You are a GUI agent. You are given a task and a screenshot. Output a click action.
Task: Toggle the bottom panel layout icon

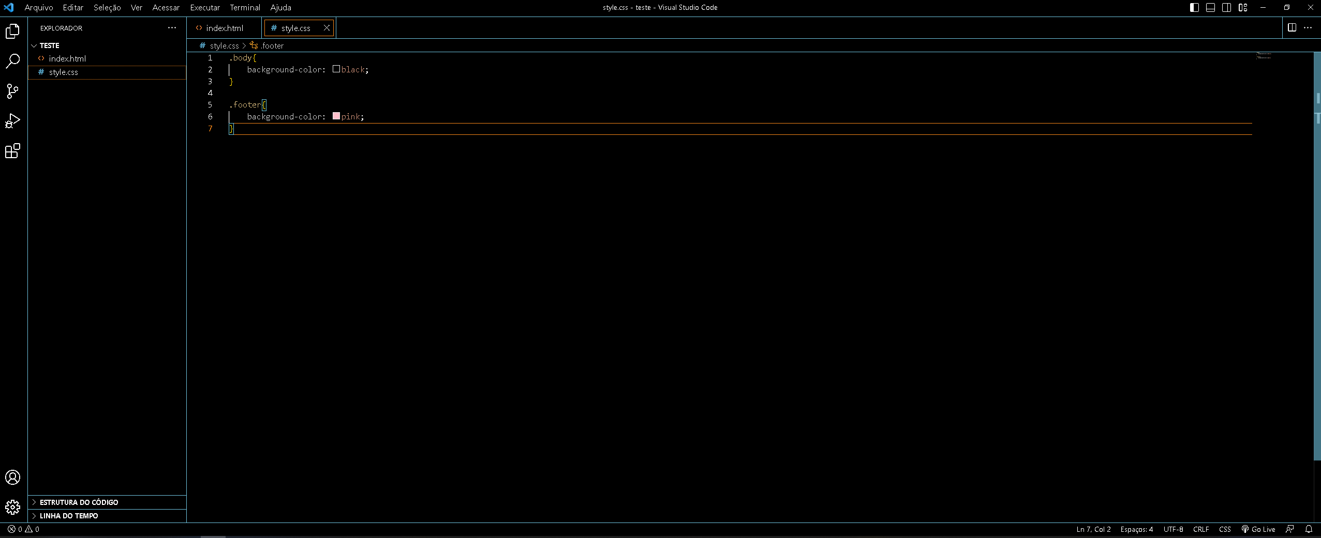pyautogui.click(x=1211, y=7)
